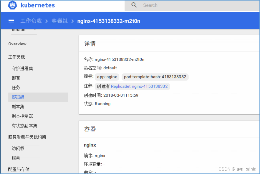Click the 环境变量: - line

(x=94, y=164)
